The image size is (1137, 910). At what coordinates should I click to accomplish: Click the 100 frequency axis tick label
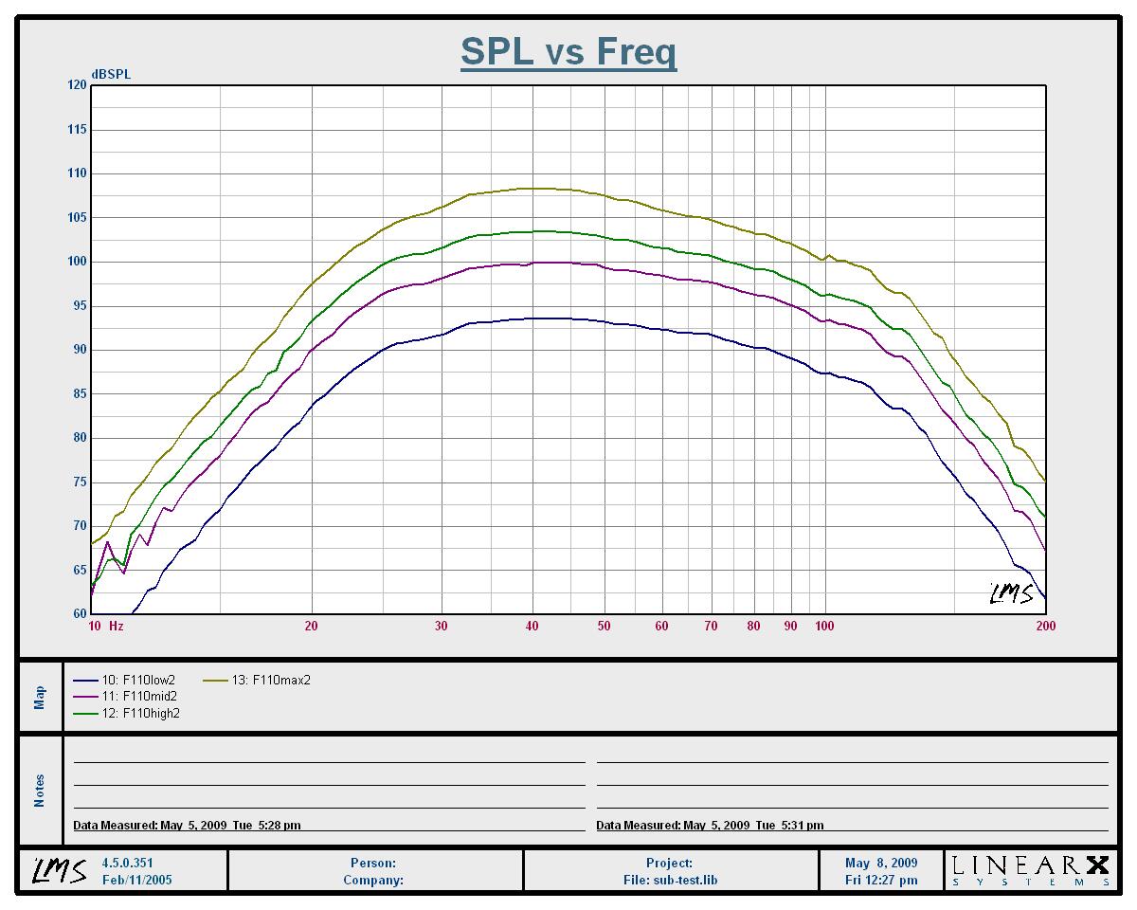[x=824, y=626]
